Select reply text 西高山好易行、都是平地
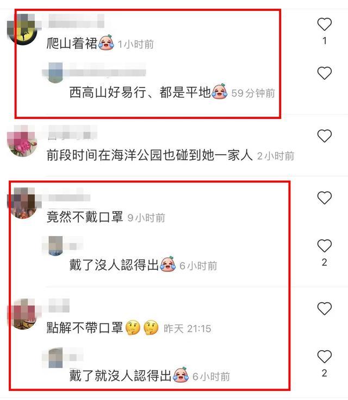Screen dimensions: 348x400 [x=140, y=92]
